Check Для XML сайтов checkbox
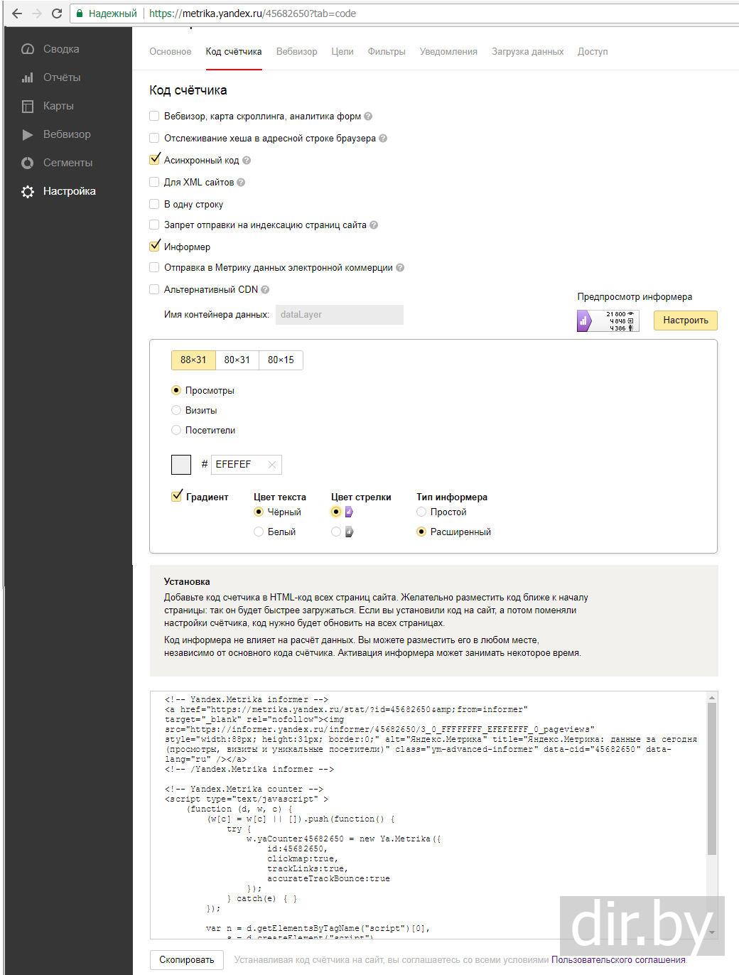 coord(154,182)
